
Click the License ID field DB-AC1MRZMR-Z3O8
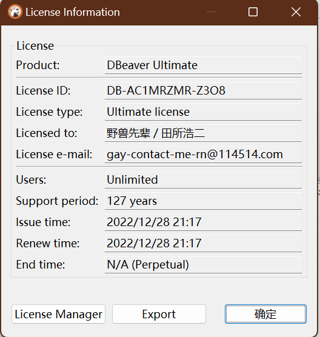pos(203,90)
